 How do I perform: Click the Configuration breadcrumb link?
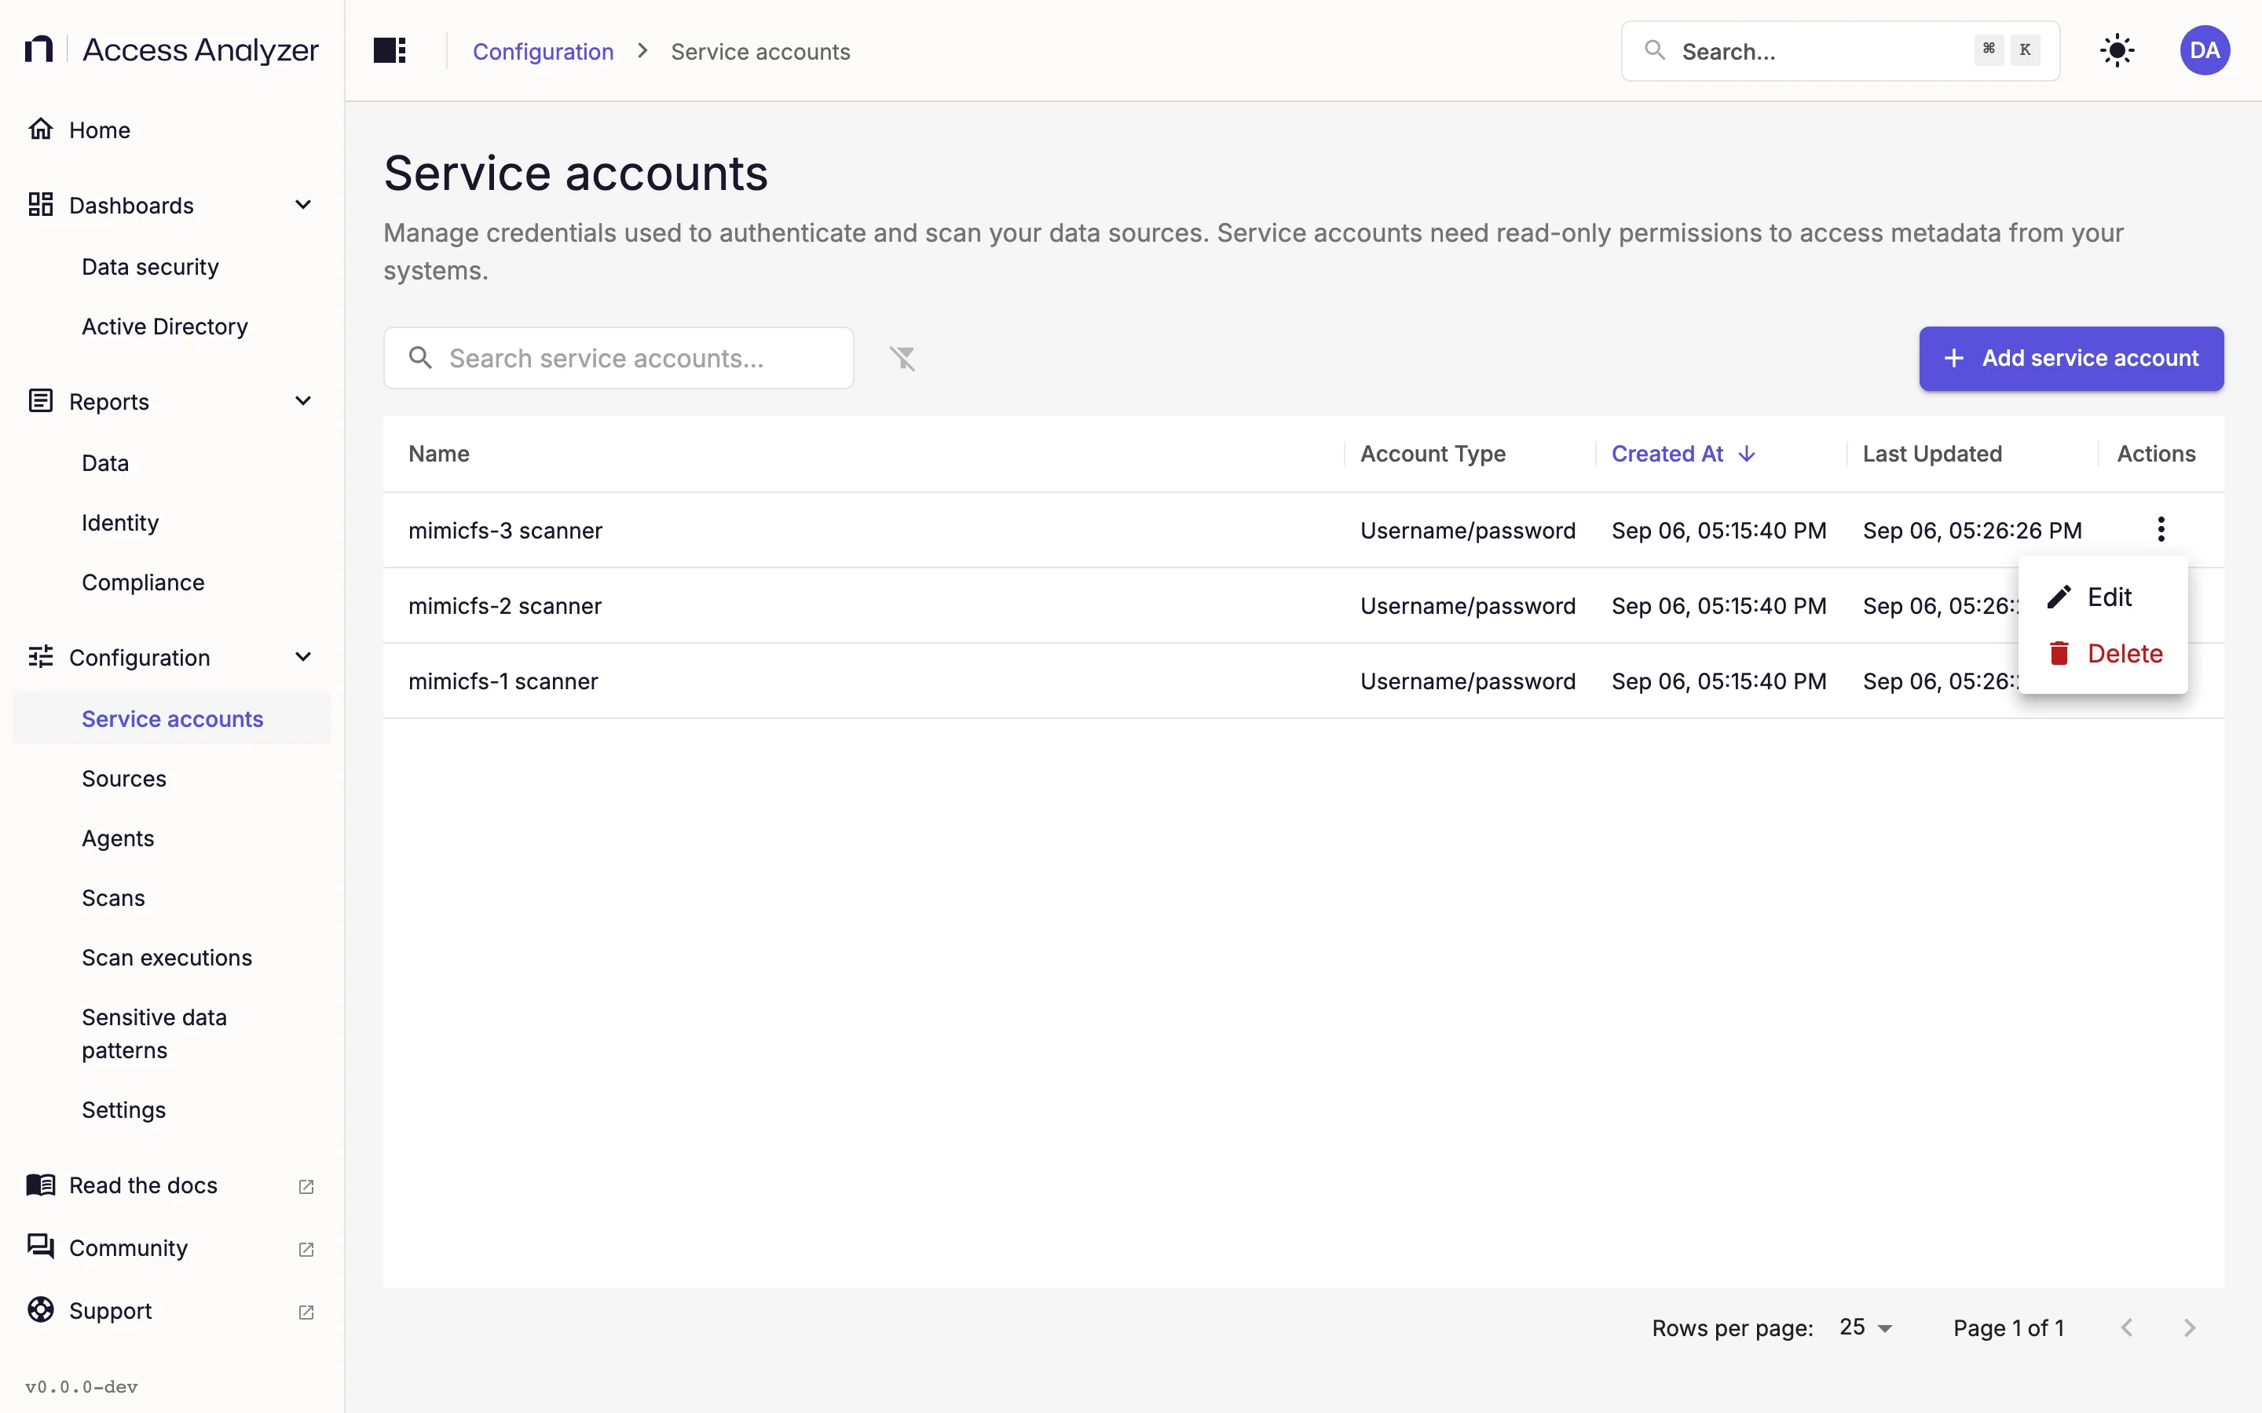point(543,51)
